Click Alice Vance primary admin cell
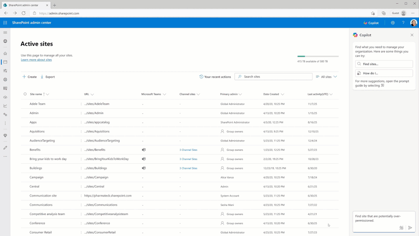Image resolution: width=419 pixels, height=236 pixels. pyautogui.click(x=227, y=177)
